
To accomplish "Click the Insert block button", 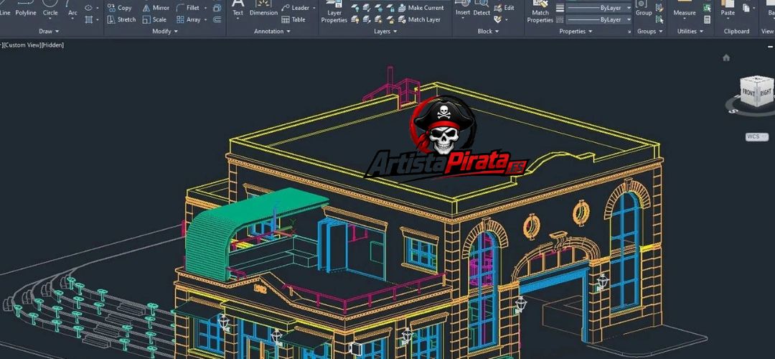I will [x=463, y=9].
